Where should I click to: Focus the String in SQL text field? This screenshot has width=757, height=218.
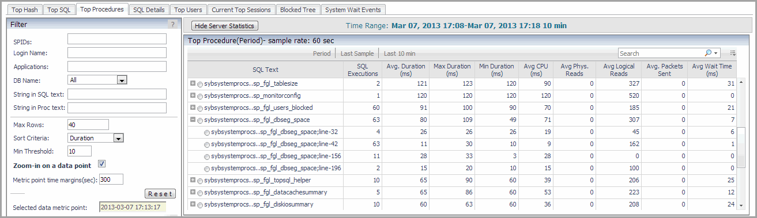coord(116,94)
